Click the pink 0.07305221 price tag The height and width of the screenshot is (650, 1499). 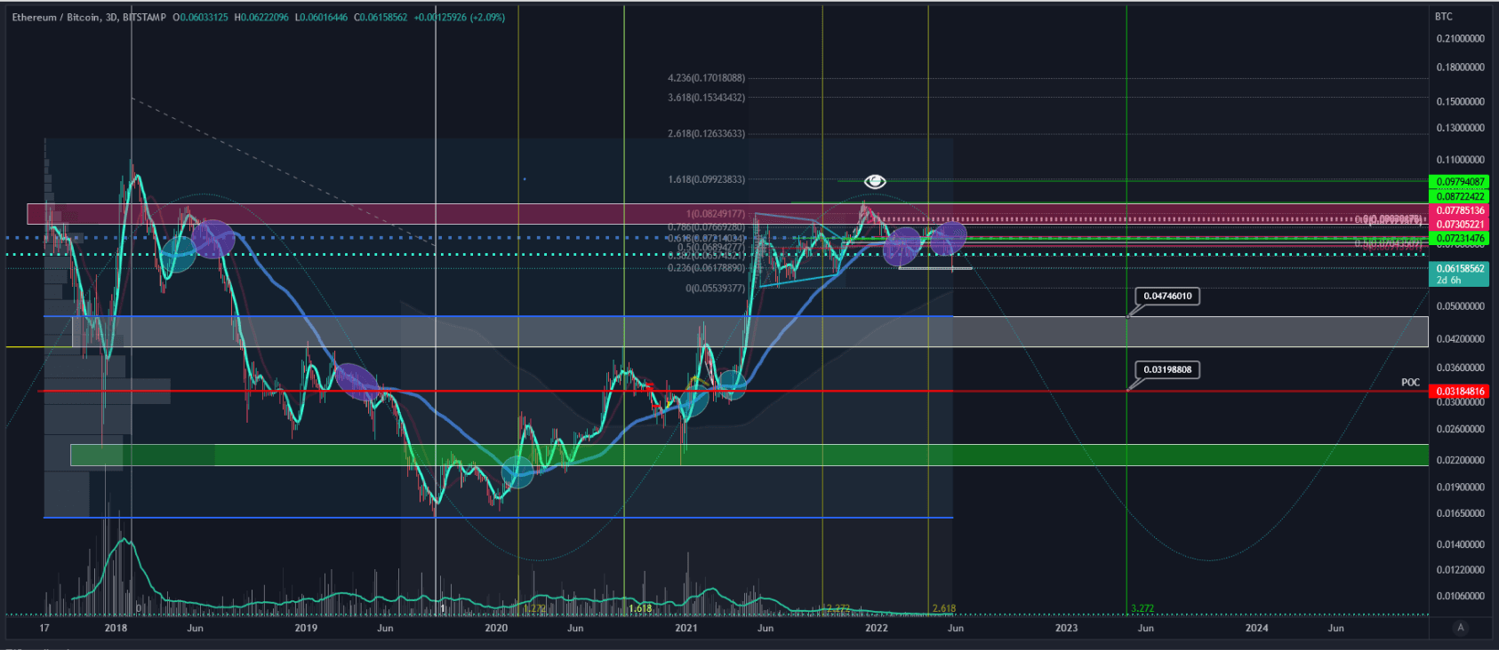click(x=1459, y=225)
